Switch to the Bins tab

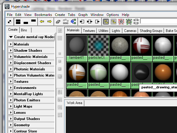25,30
